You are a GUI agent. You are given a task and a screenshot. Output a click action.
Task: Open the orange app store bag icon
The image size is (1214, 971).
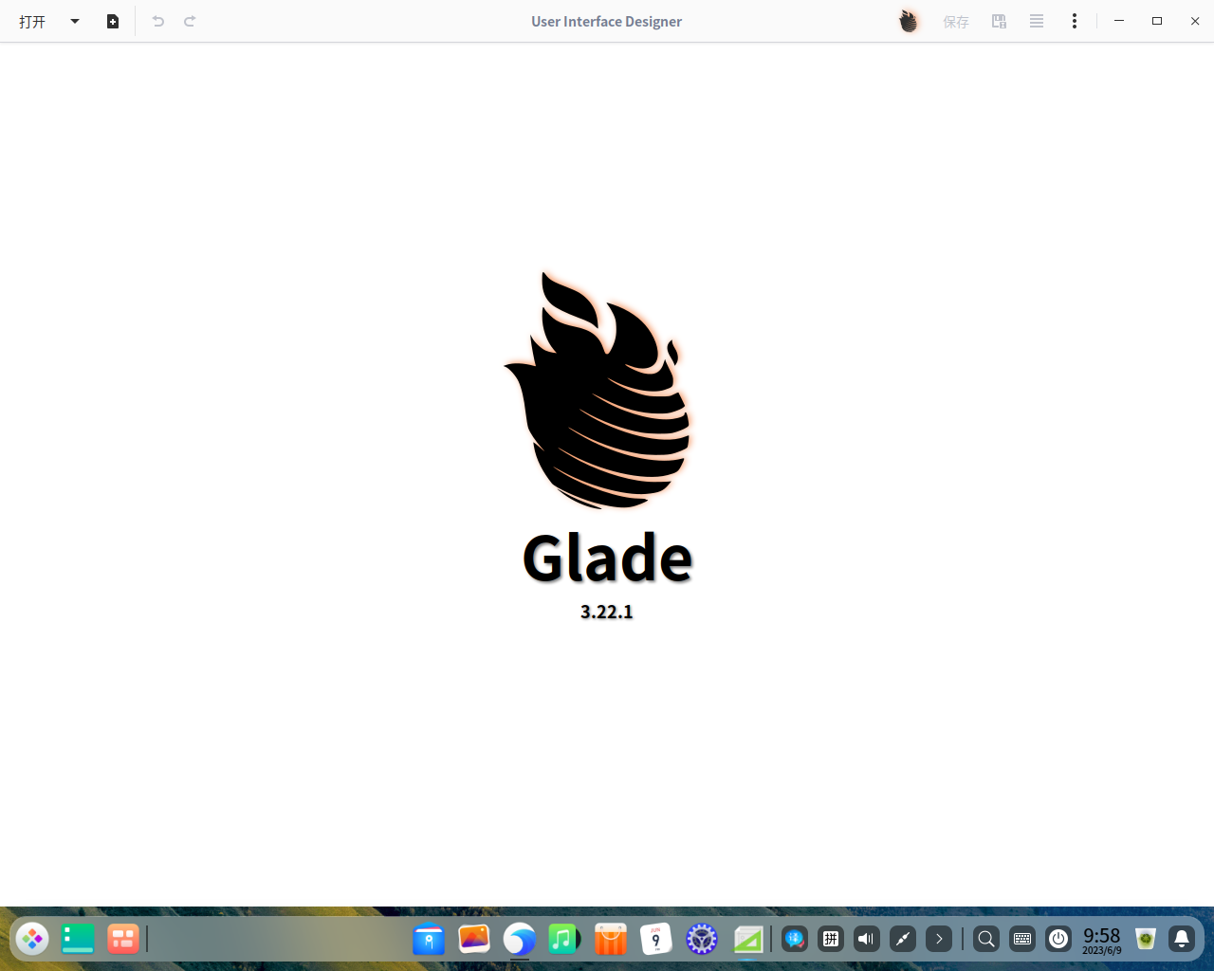pos(611,939)
